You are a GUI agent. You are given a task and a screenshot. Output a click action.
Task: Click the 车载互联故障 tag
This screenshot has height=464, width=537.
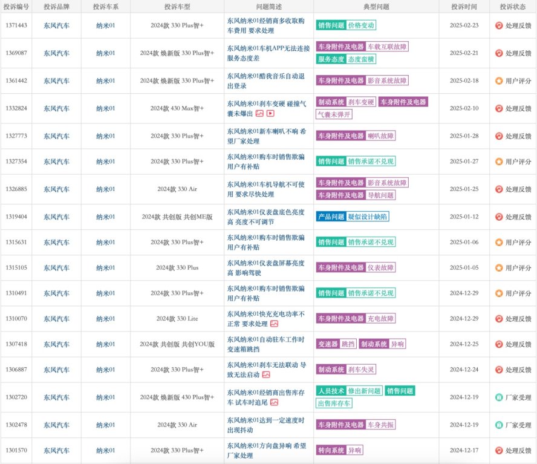(x=387, y=47)
